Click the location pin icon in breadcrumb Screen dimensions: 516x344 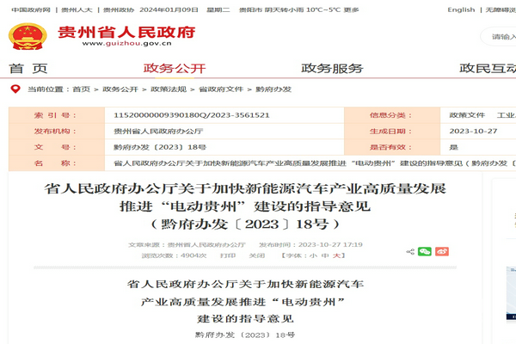[x=15, y=89]
